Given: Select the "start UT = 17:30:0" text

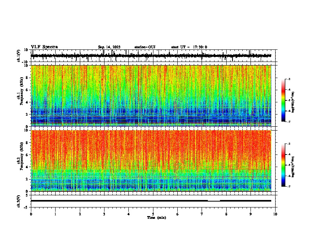Looking at the screenshot, I should [189, 47].
